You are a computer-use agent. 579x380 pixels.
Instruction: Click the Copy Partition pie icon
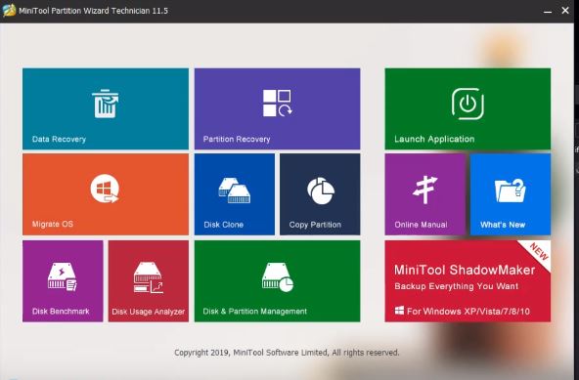[321, 190]
